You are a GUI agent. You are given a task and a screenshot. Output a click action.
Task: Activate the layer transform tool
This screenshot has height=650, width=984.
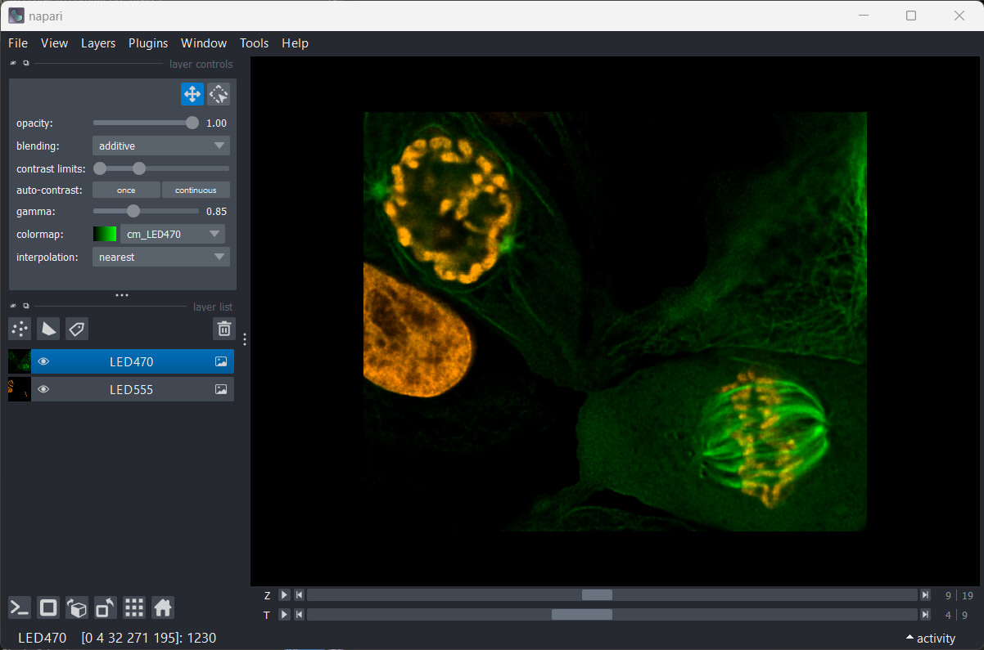click(x=218, y=93)
